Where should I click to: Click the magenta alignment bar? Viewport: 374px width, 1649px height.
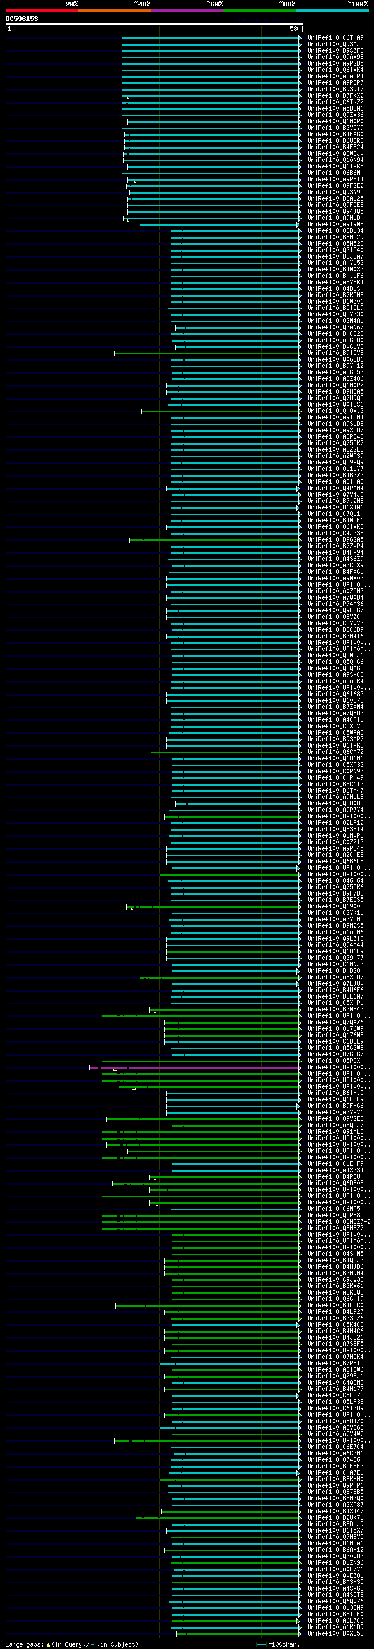195,1068
